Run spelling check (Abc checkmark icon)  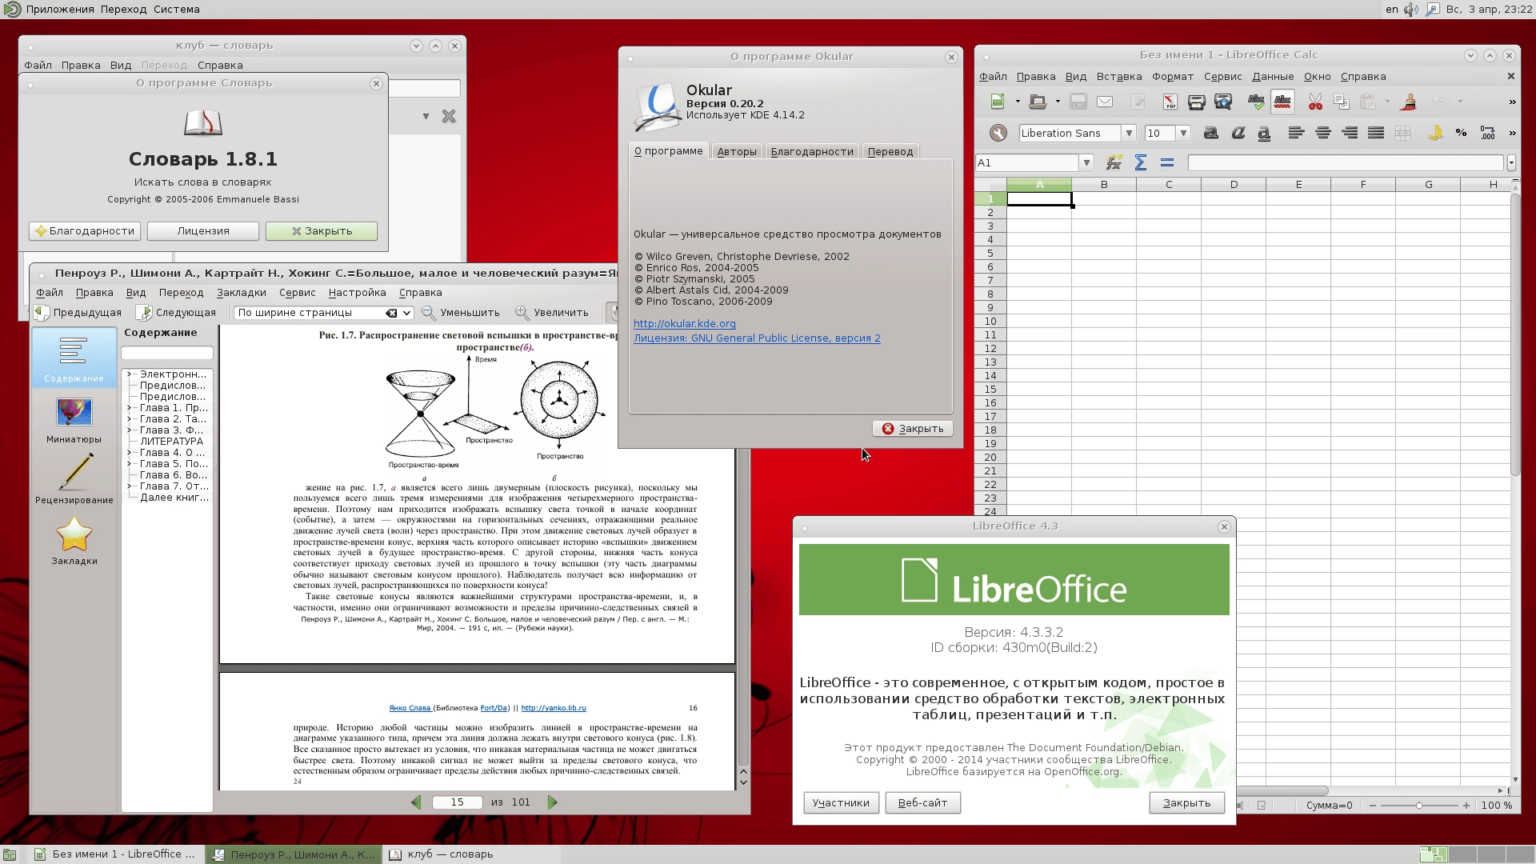point(1256,102)
